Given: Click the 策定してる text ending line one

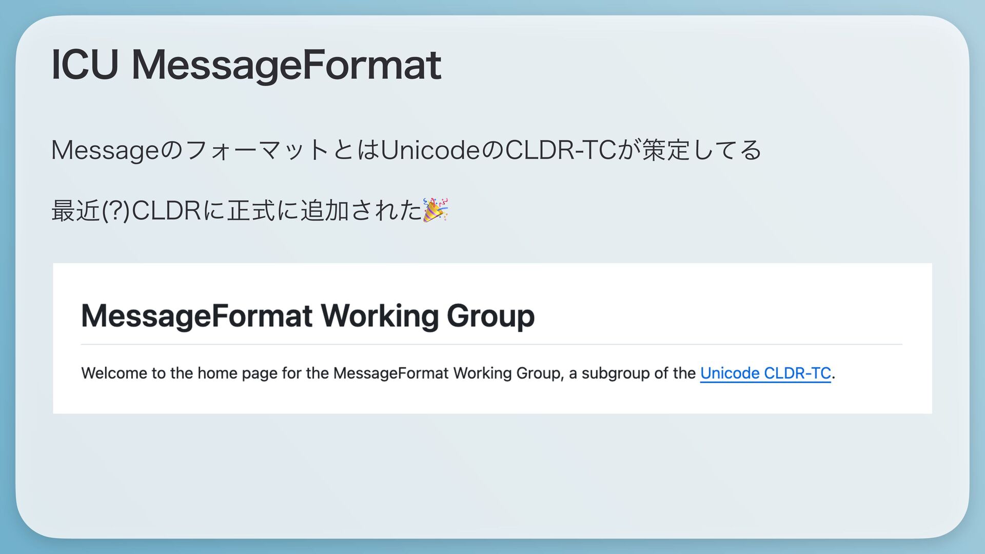Looking at the screenshot, I should click(702, 150).
